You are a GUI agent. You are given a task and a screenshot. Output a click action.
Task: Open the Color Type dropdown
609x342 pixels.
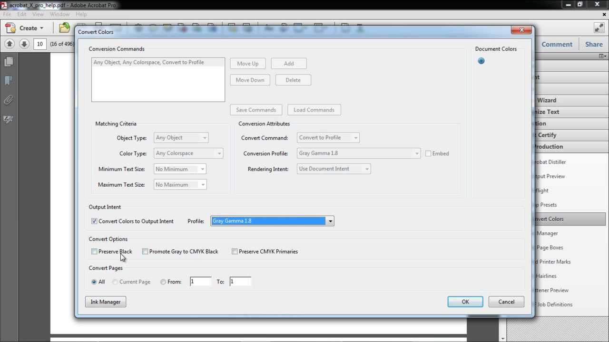point(188,153)
